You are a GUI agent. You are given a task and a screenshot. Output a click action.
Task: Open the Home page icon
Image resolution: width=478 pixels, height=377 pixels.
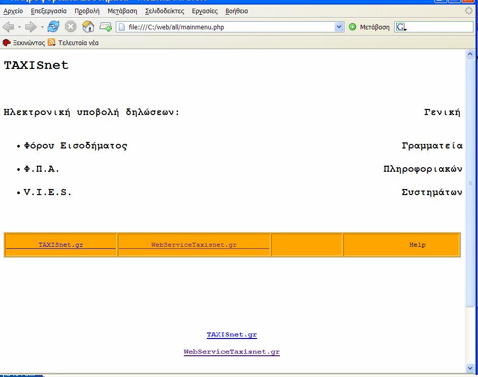pyautogui.click(x=88, y=27)
